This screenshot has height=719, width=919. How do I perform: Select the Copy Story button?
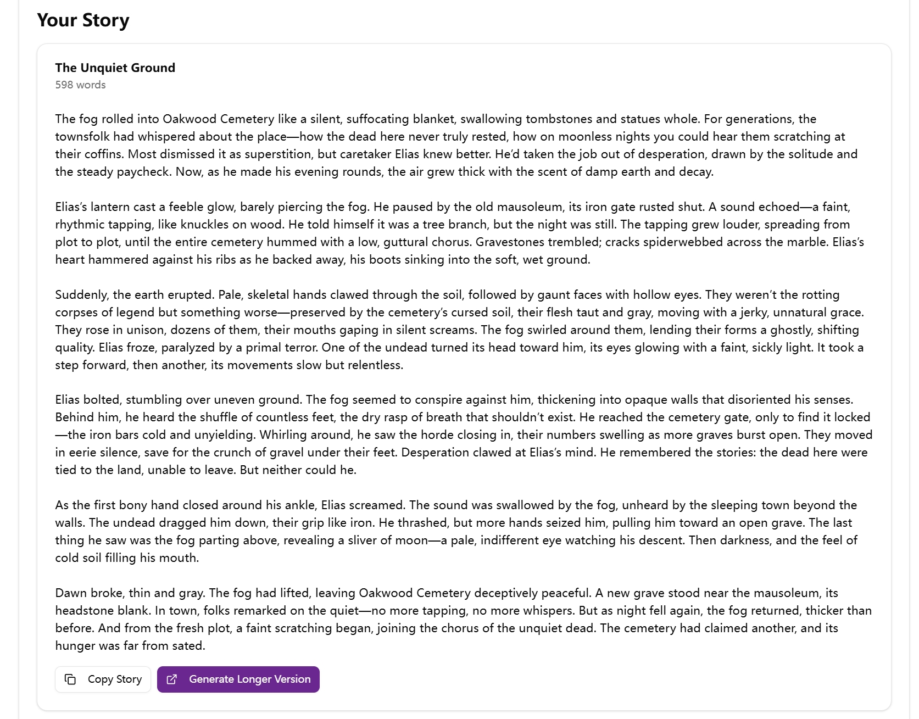[102, 679]
